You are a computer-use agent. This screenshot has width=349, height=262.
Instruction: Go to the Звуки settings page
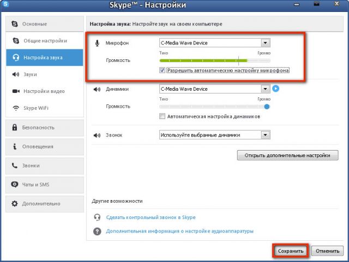45,74
